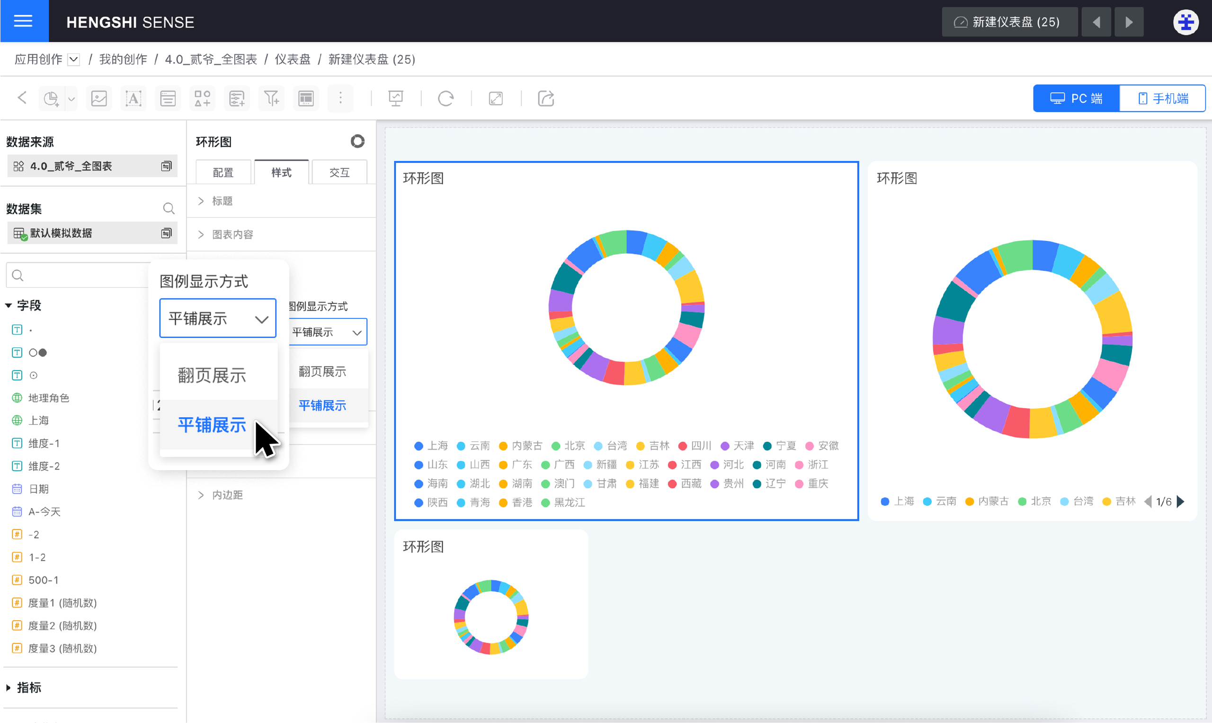The height and width of the screenshot is (723, 1212).
Task: Add a list container widget
Action: pos(168,99)
